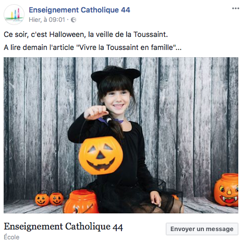Click the public globe privacy icon
The width and height of the screenshot is (243, 242).
point(74,20)
